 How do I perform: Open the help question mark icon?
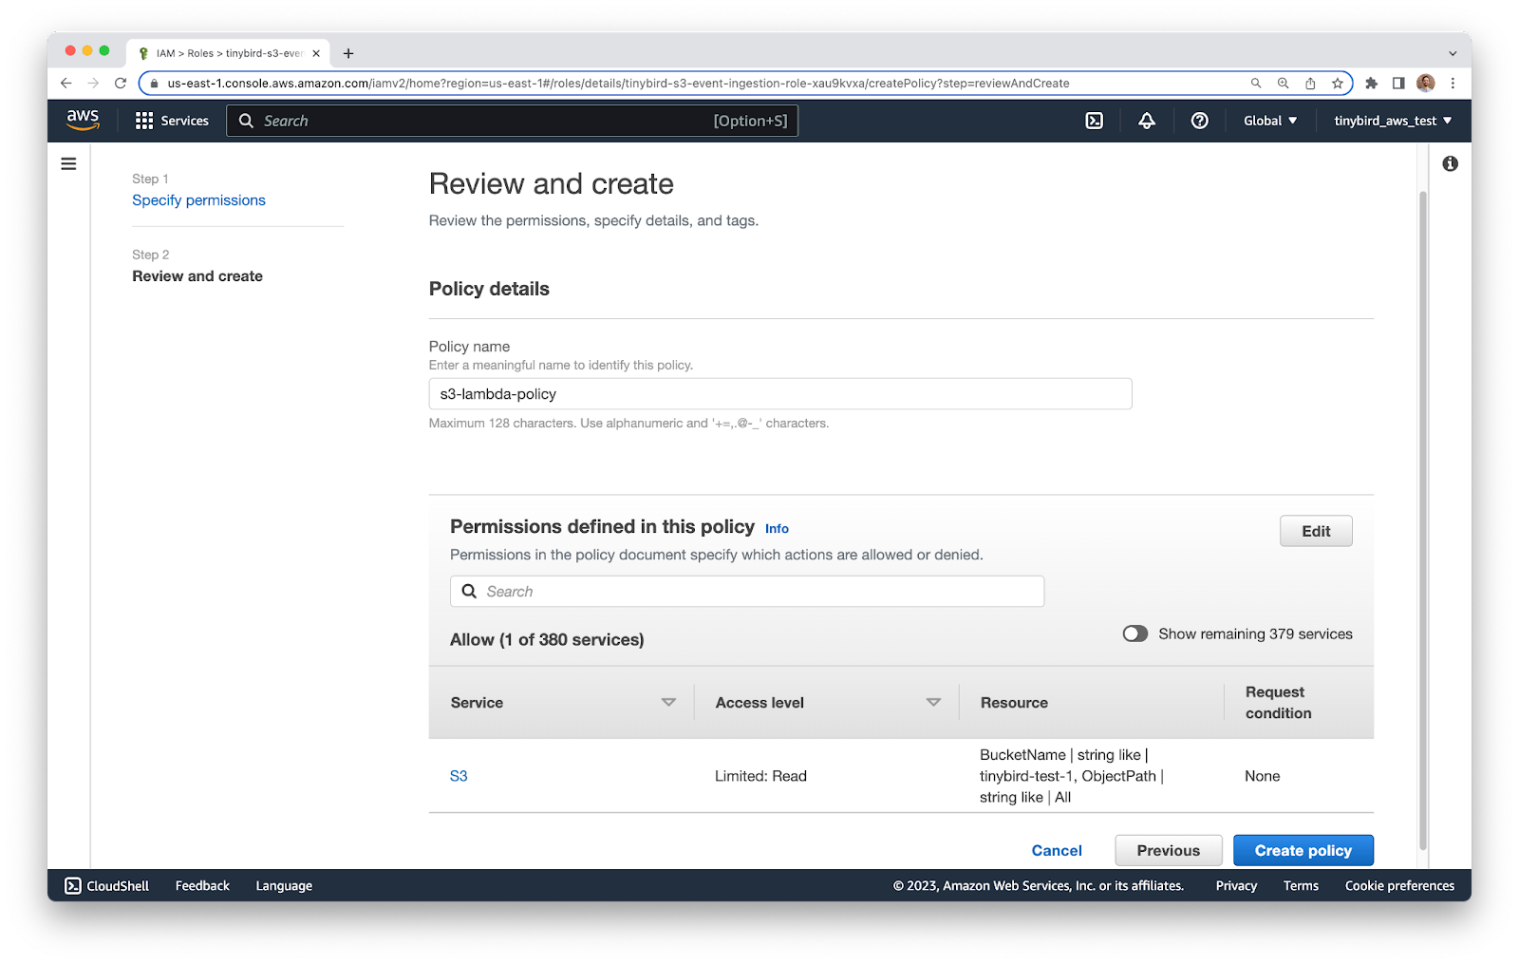pos(1199,121)
